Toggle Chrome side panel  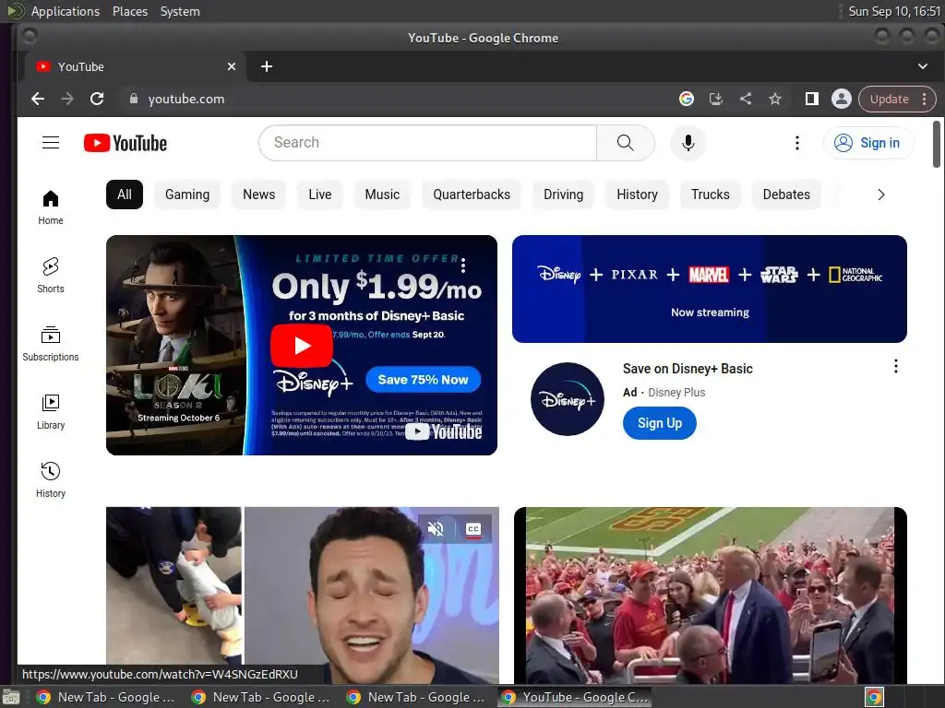click(x=812, y=99)
